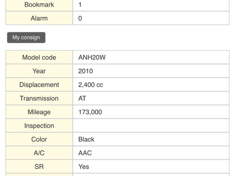Select the Alarm value 0
The image size is (235, 176).
coord(80,18)
